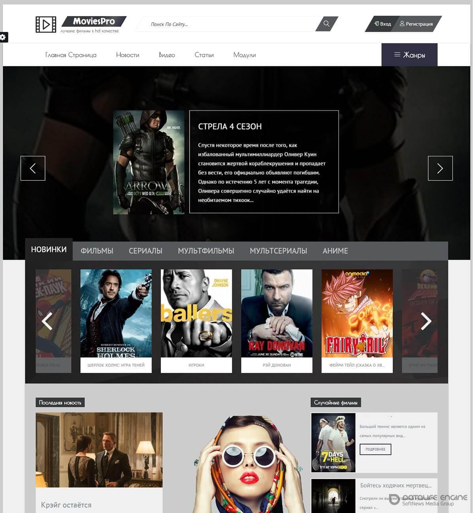Click the ИГРОКИ caption
Image resolution: width=474 pixels, height=513 pixels.
click(196, 365)
